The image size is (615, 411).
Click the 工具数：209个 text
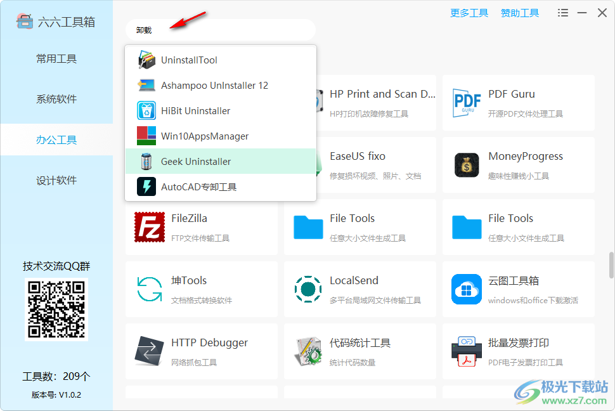56,377
